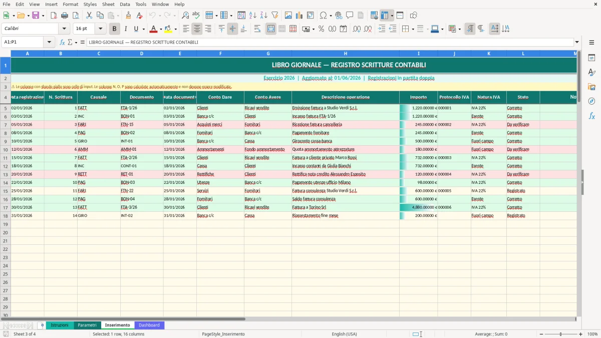Click the Export as PDF icon
The width and height of the screenshot is (601, 338).
(x=54, y=16)
